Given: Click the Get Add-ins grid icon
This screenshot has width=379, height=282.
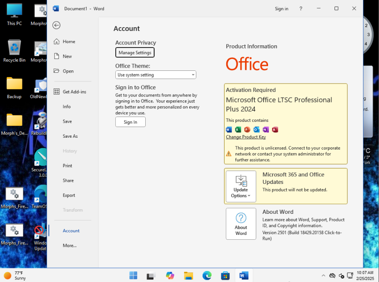Looking at the screenshot, I should pyautogui.click(x=56, y=92).
